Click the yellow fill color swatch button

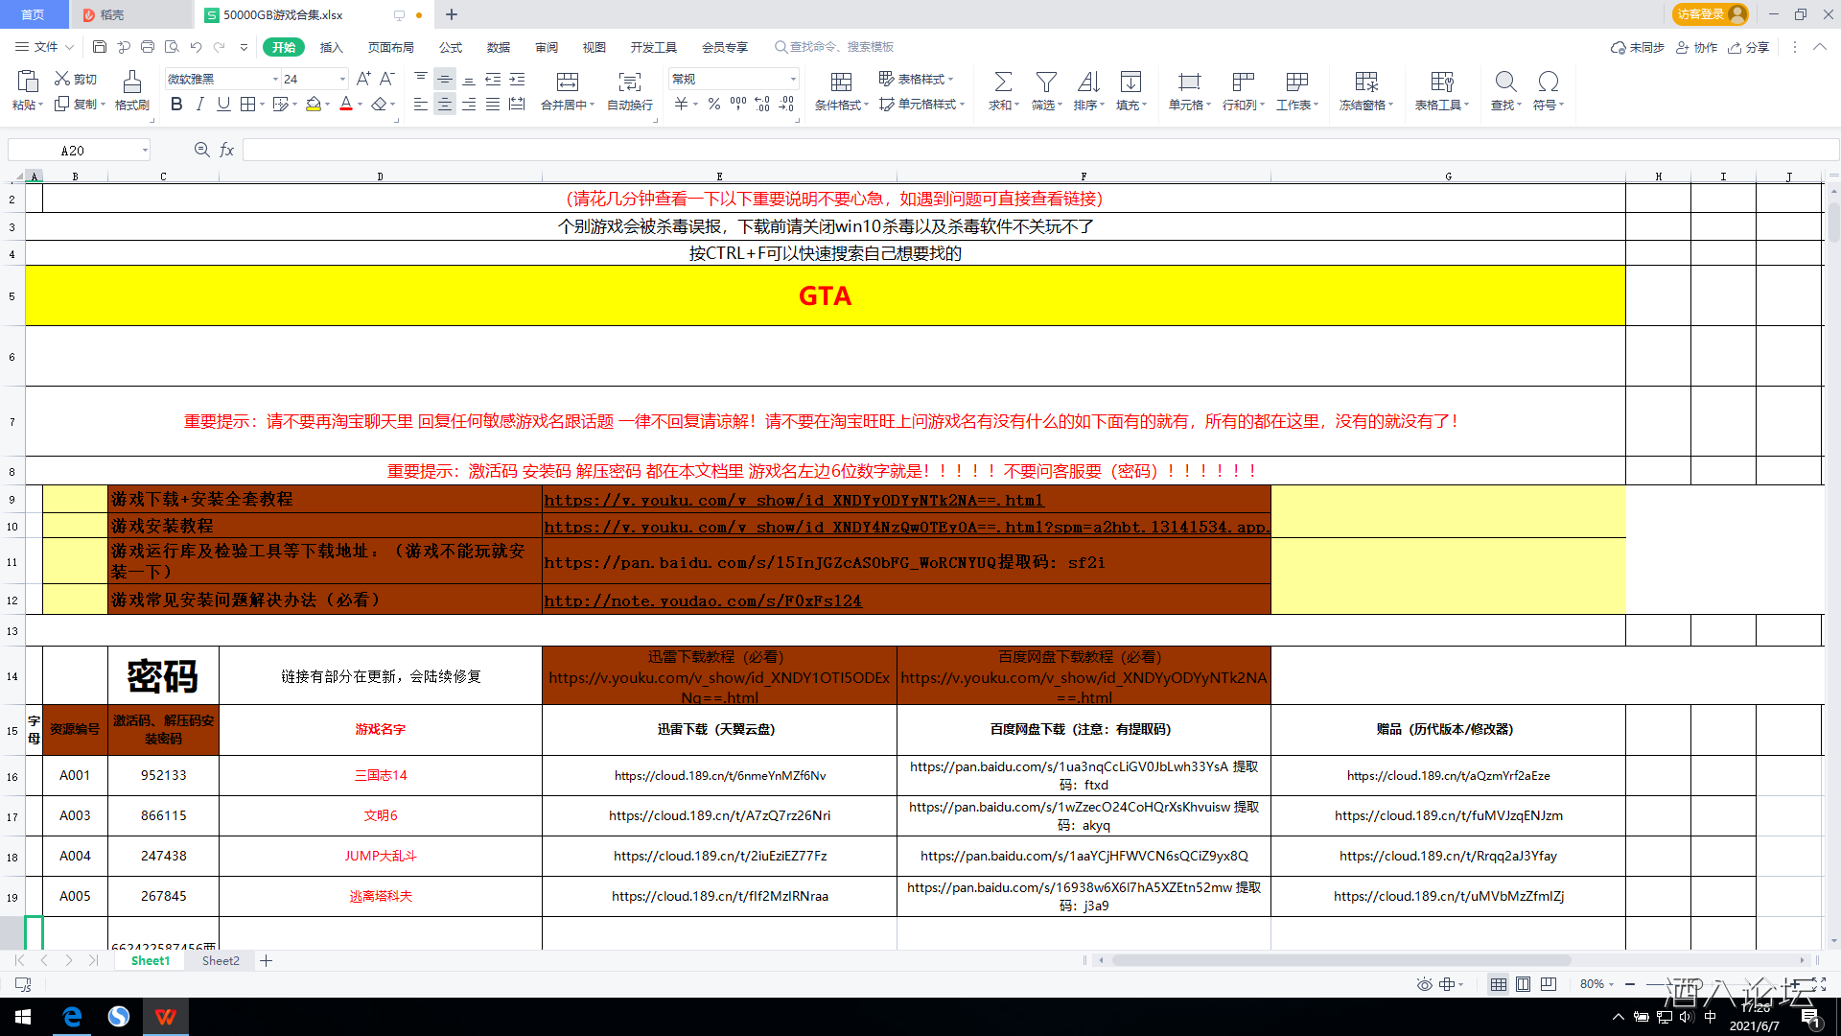pyautogui.click(x=314, y=105)
